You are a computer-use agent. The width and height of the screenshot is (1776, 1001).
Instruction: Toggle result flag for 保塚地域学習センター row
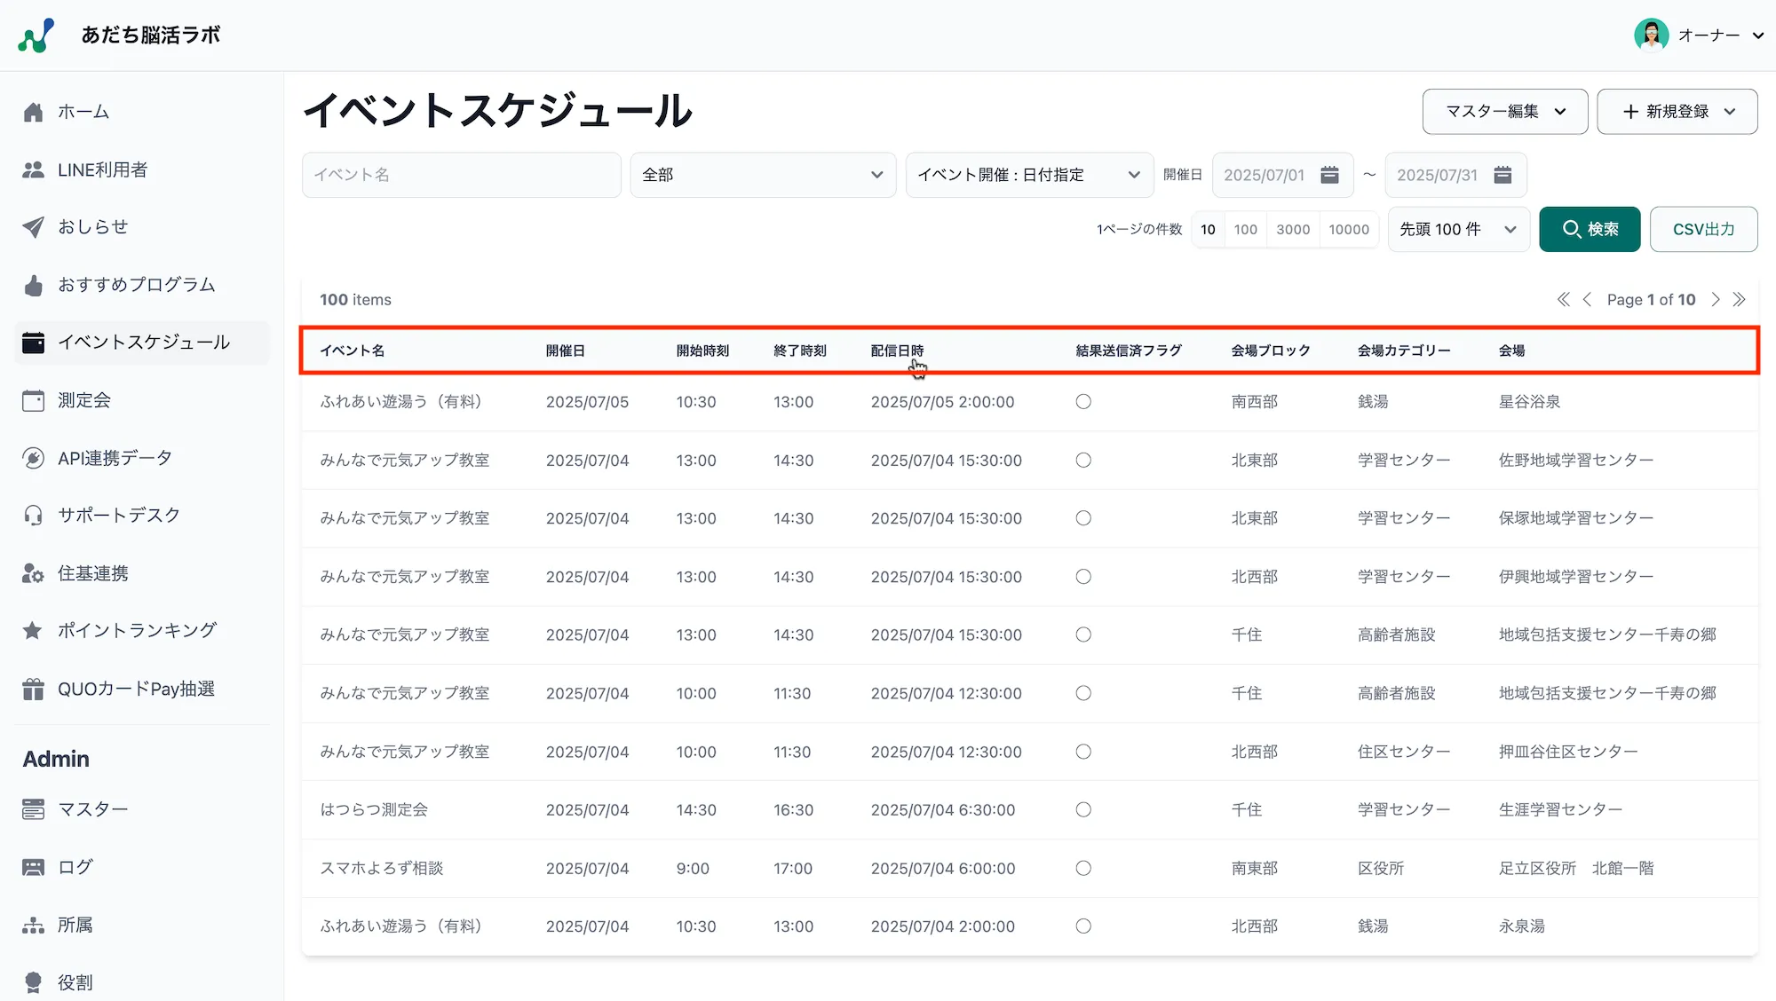click(1083, 518)
